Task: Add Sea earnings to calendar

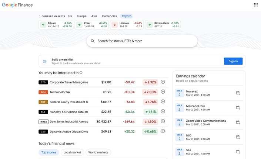Action: click(x=238, y=152)
